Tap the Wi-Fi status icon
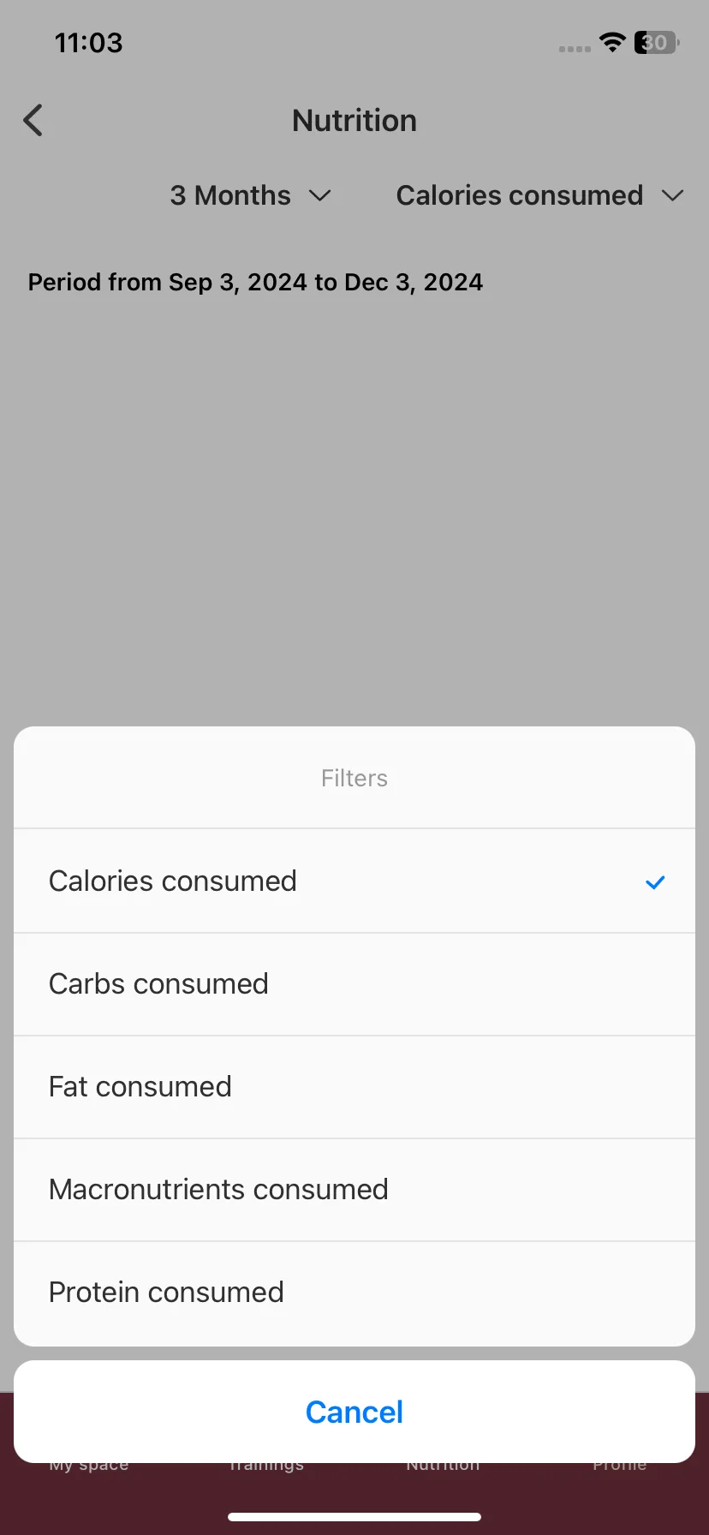 (612, 42)
